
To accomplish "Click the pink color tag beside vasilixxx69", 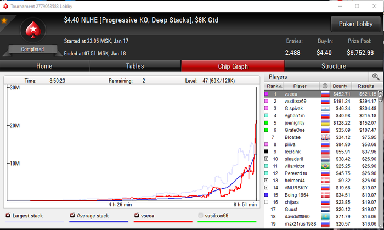I will tap(266, 101).
